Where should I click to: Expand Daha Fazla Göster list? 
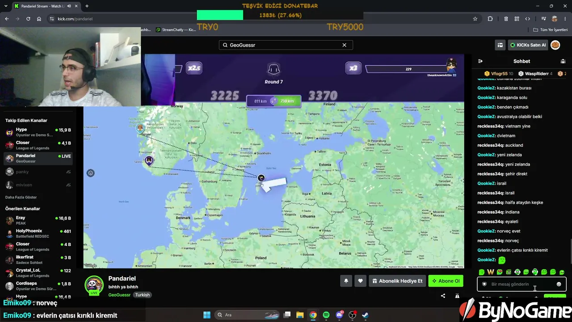pyautogui.click(x=21, y=197)
